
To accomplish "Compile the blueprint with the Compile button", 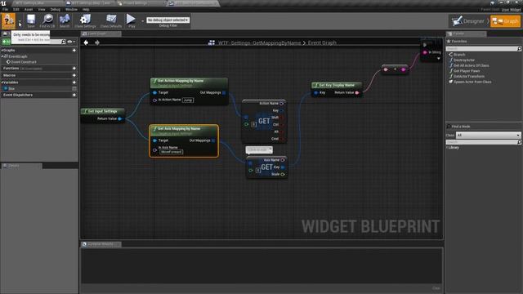I will click(8, 20).
